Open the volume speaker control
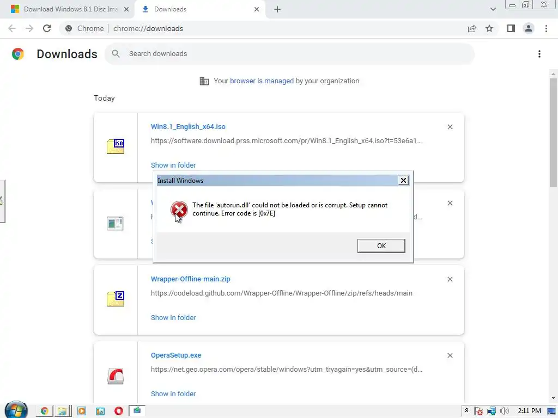Screen dimensions: 558x418 coord(504,411)
